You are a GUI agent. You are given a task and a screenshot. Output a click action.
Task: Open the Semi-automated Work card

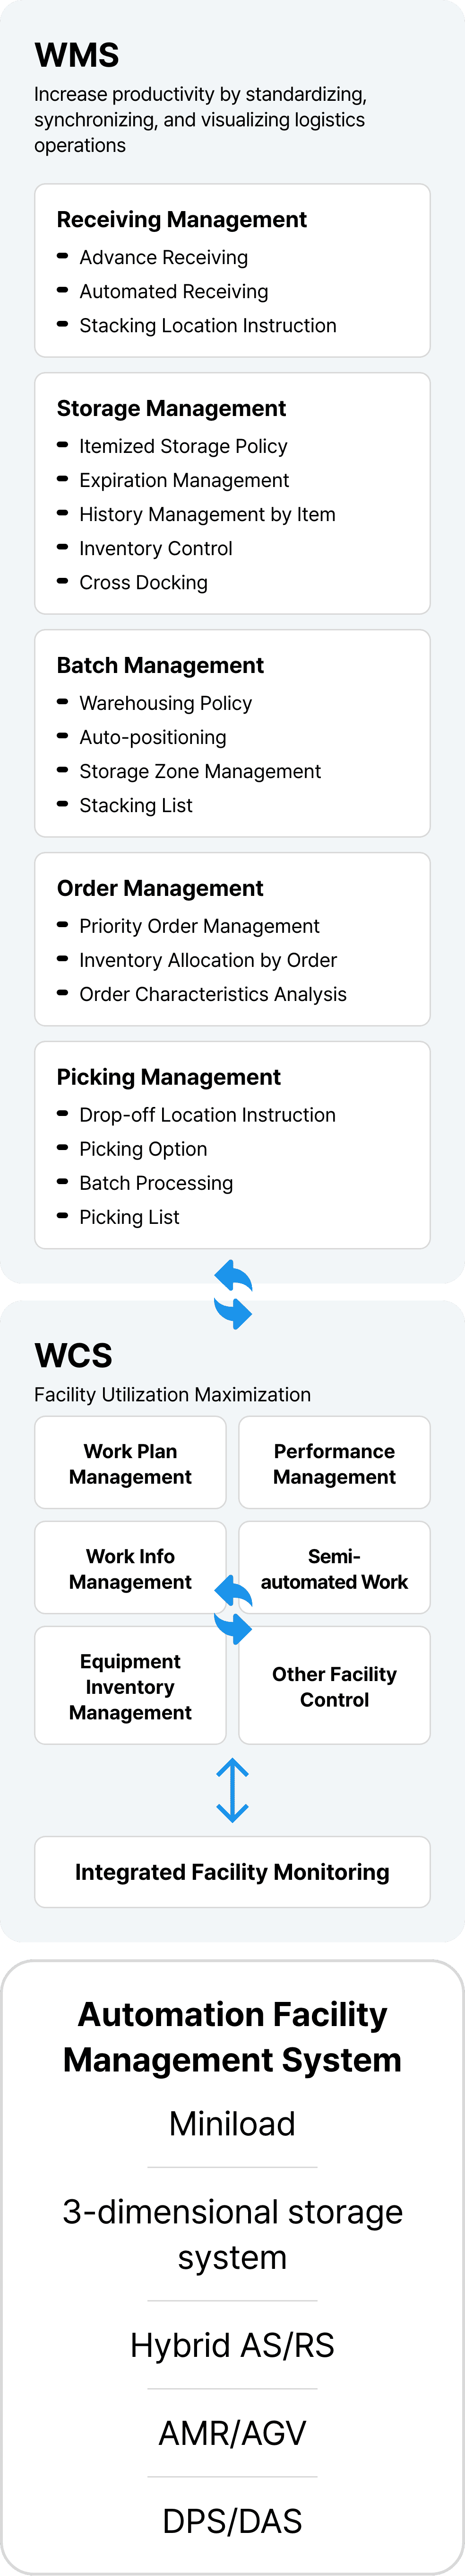[334, 1568]
